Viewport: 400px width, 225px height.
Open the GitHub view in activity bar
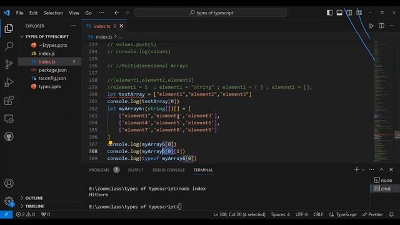9,136
